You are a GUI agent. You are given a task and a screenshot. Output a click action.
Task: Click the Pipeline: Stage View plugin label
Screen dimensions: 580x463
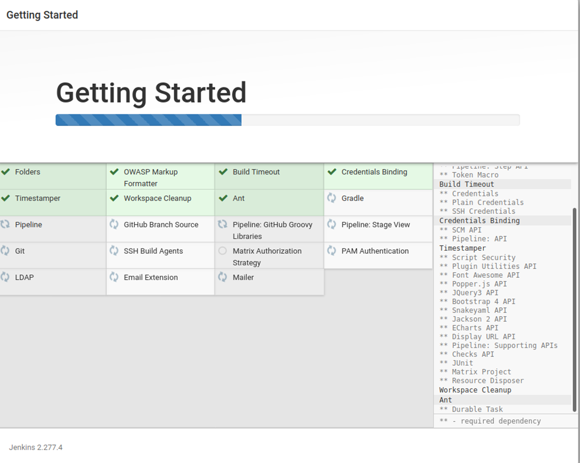375,224
